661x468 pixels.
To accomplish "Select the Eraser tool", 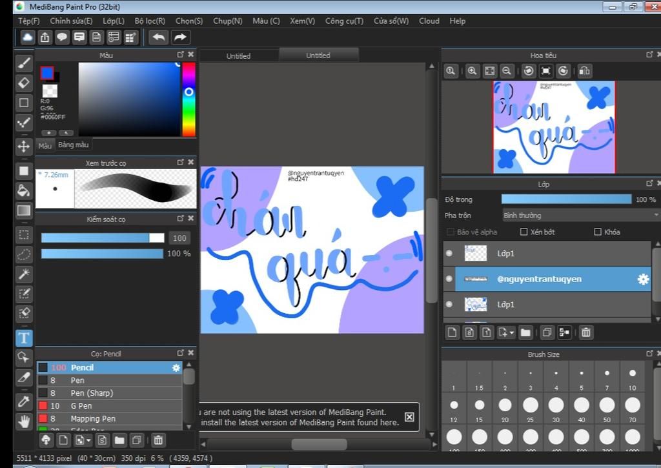I will [x=24, y=83].
